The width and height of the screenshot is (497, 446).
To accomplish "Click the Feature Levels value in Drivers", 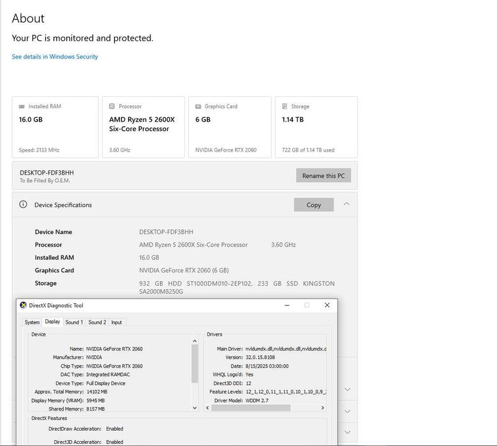I will click(286, 392).
